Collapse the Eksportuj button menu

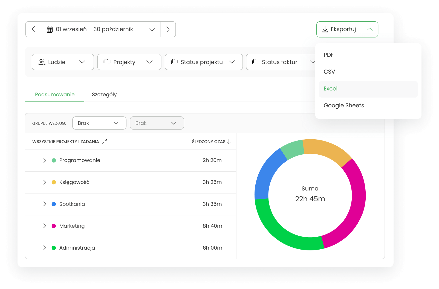click(369, 29)
